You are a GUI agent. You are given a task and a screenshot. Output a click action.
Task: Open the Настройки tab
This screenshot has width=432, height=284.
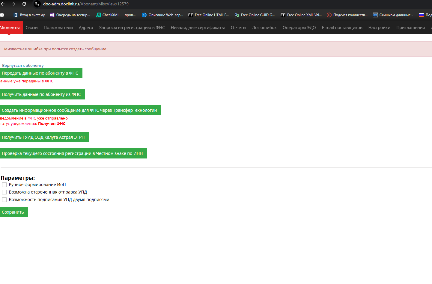click(x=379, y=28)
